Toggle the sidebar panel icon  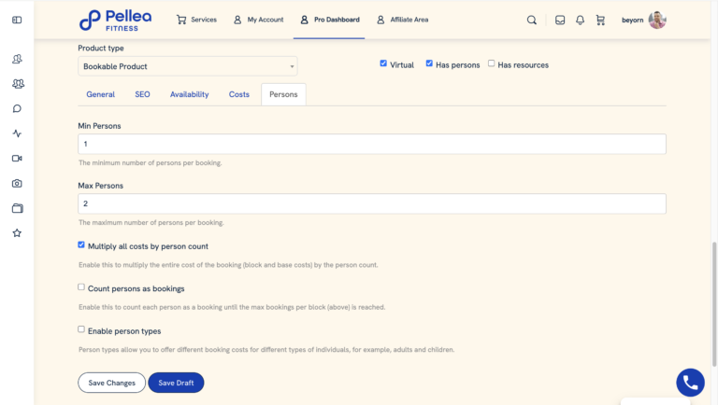17,21
